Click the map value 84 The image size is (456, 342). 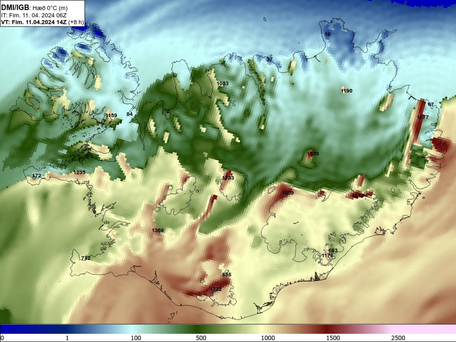tap(130, 114)
